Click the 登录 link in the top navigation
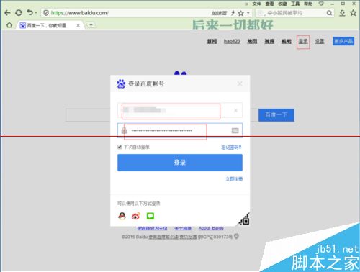 [303, 41]
